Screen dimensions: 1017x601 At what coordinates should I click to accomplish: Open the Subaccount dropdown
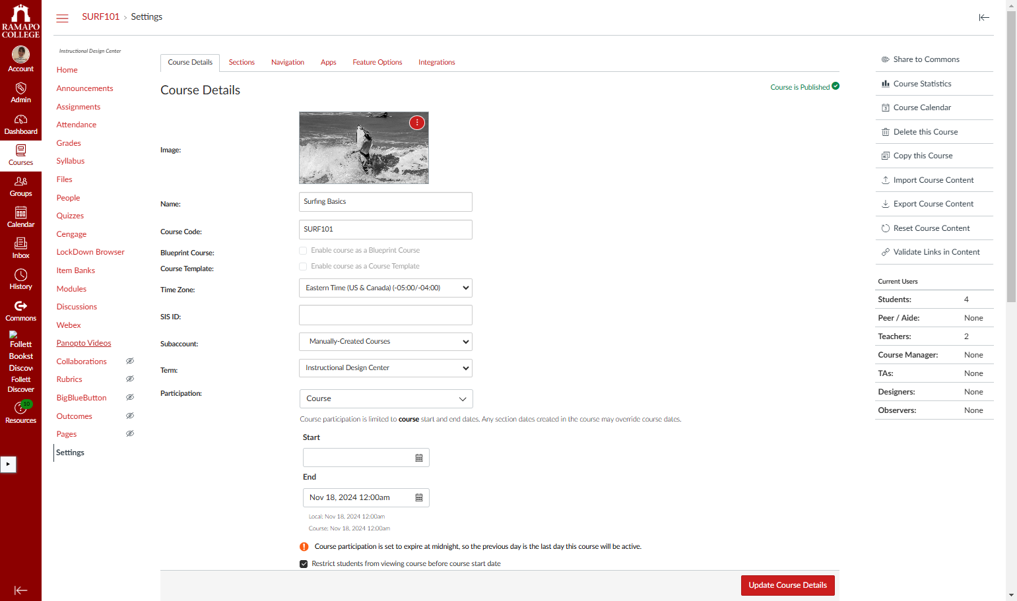coord(385,342)
